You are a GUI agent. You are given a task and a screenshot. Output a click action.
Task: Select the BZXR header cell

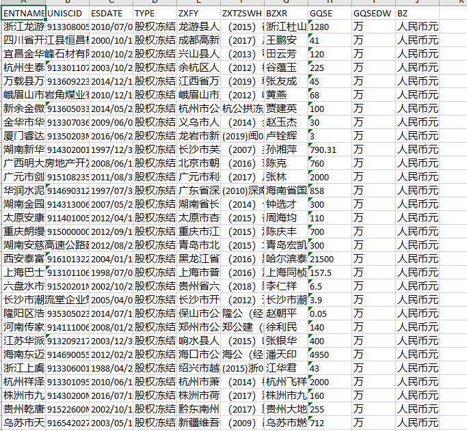(286, 13)
